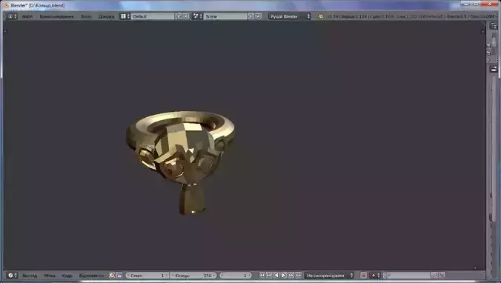Open the timeline Кадр frame menu
Viewport: 501px width, 283px height.
point(67,276)
